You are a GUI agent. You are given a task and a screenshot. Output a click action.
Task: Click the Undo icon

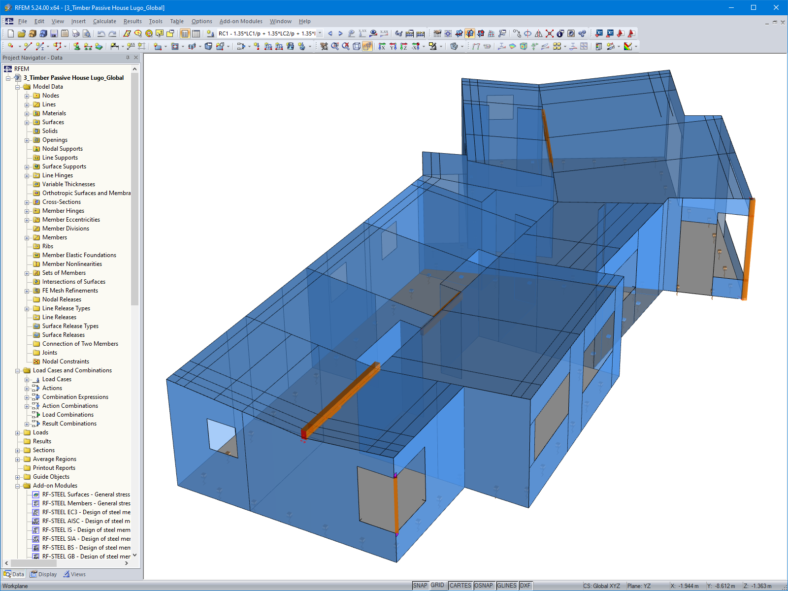point(100,33)
